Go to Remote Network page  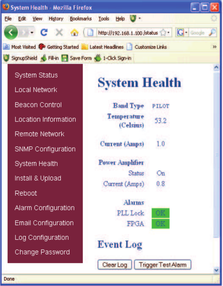[x=40, y=134]
